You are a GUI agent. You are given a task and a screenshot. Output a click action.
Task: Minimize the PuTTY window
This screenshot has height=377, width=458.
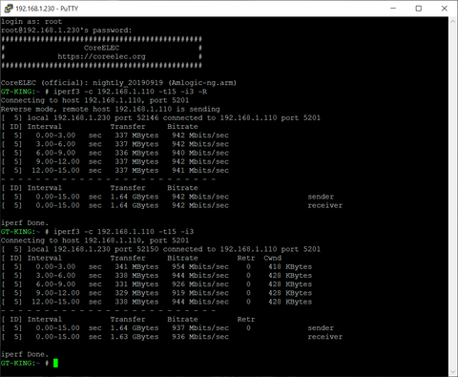point(393,9)
